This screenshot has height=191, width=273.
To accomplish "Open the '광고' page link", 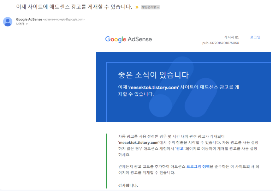I will (x=180, y=149).
